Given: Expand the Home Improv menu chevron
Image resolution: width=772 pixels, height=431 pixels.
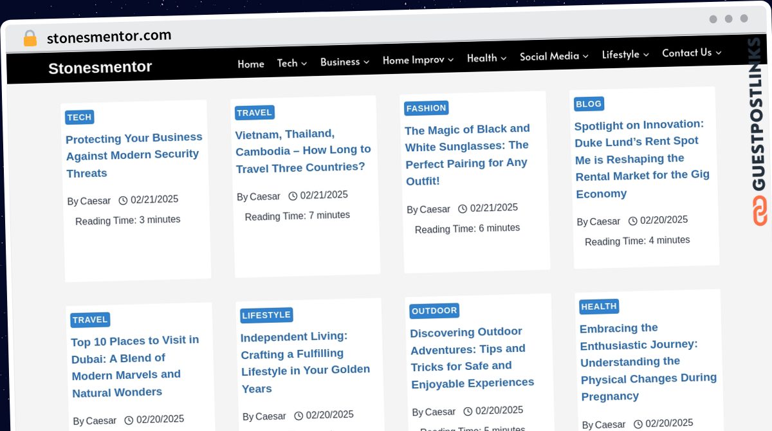Looking at the screenshot, I should pos(450,60).
